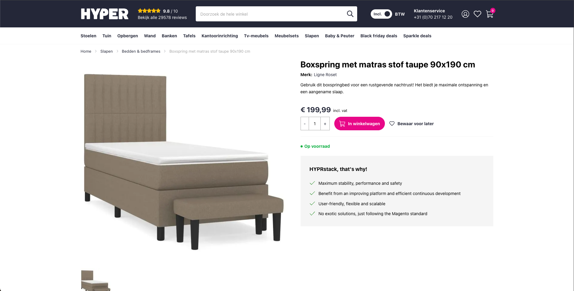
Task: Select the bed thumbnail image
Action: point(95,281)
